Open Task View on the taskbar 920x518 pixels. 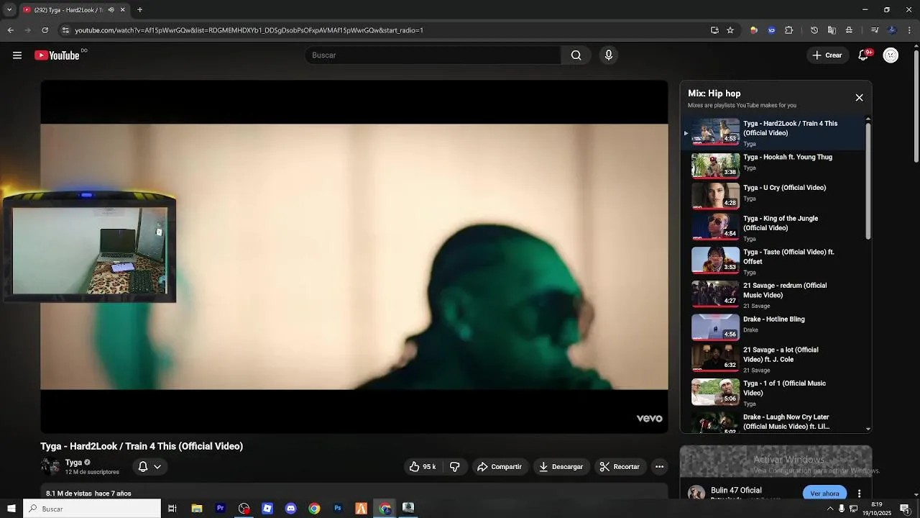pyautogui.click(x=172, y=509)
